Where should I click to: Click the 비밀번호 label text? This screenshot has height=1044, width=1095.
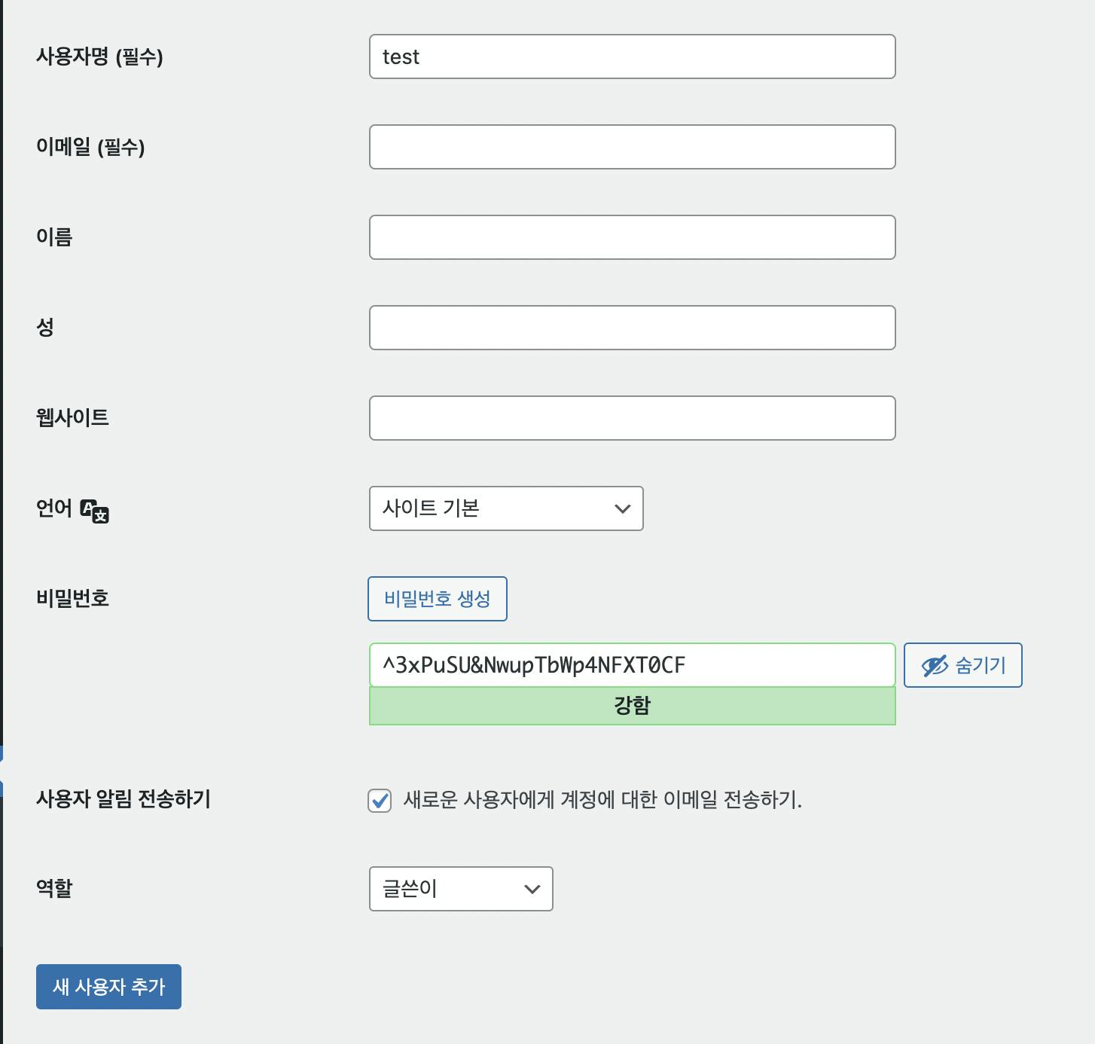(x=72, y=598)
